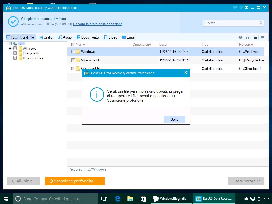Open the Windows Store taskbar icon
Screen dimensions: 272x204
143,199
